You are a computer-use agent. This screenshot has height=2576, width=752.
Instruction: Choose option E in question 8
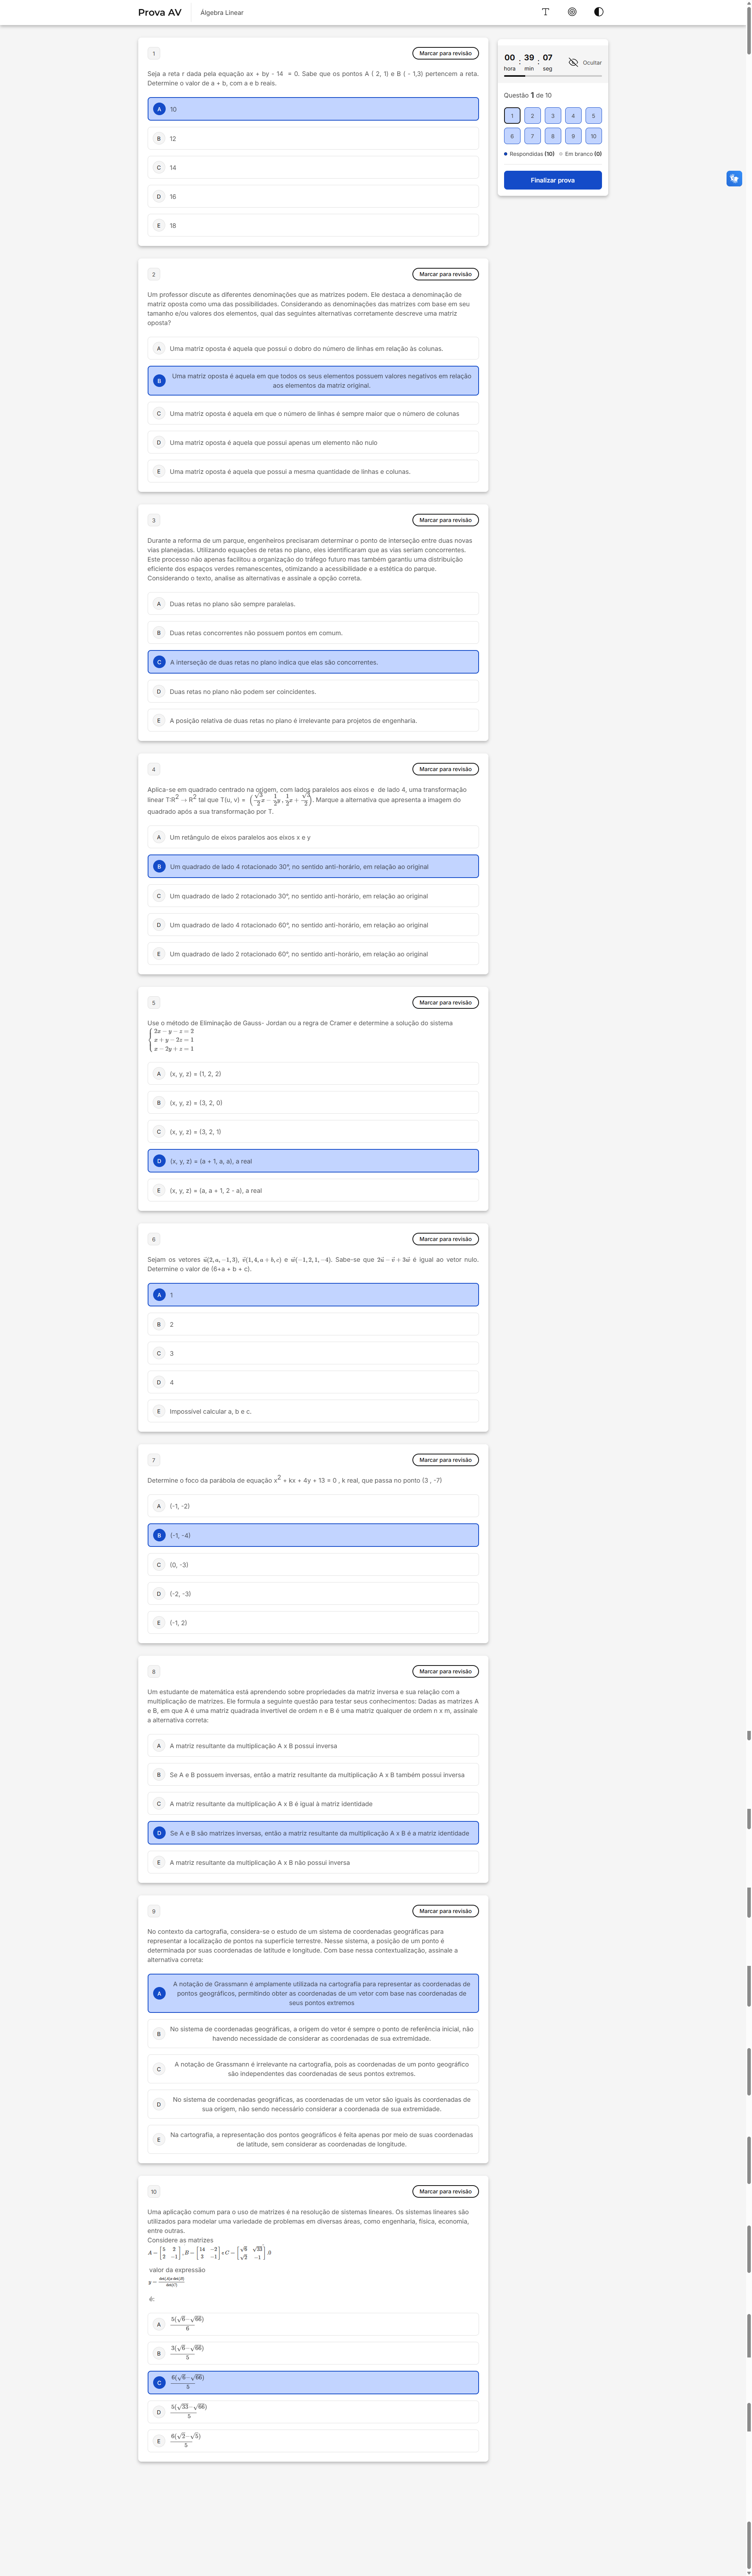point(313,1862)
